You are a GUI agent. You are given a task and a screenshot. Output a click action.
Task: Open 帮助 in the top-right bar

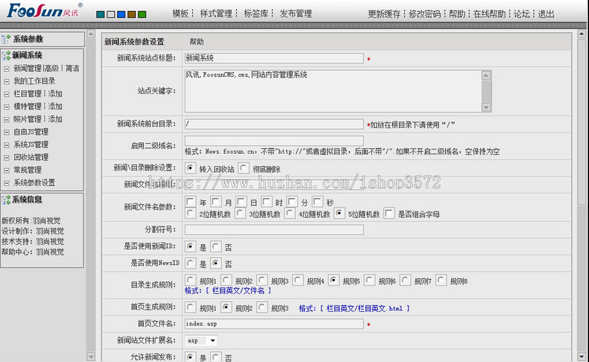[x=457, y=14]
